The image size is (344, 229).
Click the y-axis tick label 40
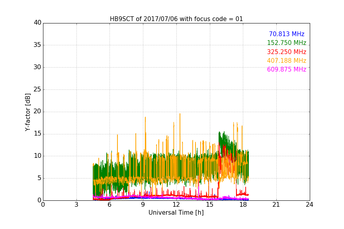37,23
